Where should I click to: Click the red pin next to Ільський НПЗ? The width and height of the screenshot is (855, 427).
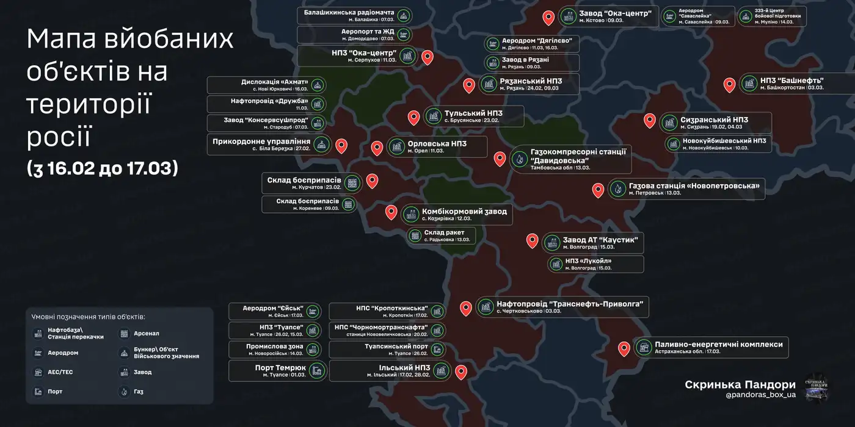461,371
